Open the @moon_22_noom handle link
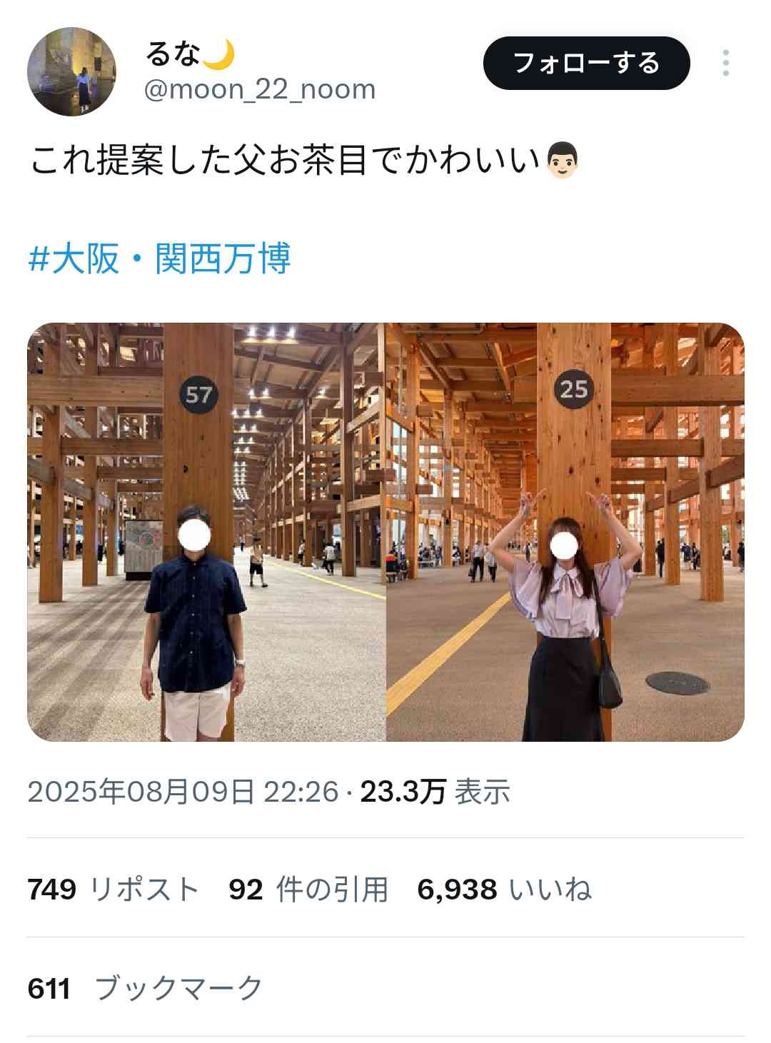The height and width of the screenshot is (1043, 771). [x=260, y=90]
